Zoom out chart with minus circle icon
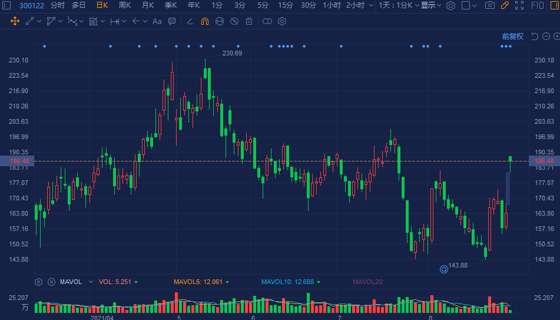This screenshot has width=560, height=320. click(546, 37)
